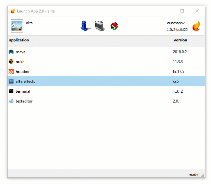Close the Launch App window
Image resolution: width=211 pixels, height=184 pixels.
coord(197,11)
